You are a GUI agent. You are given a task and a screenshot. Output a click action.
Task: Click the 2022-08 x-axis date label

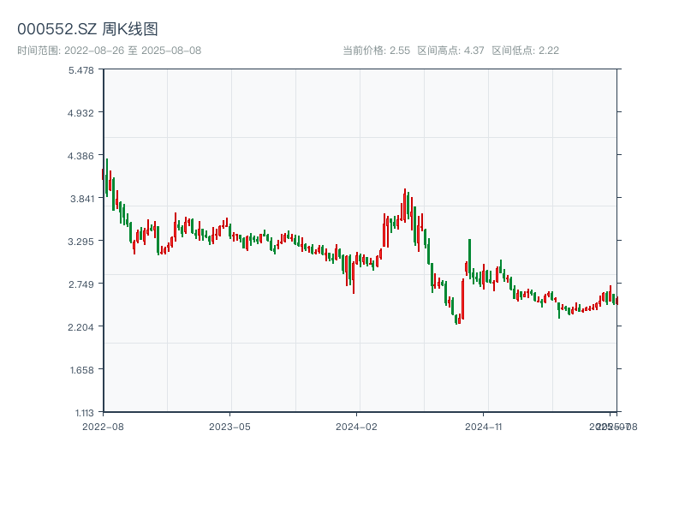pos(103,426)
